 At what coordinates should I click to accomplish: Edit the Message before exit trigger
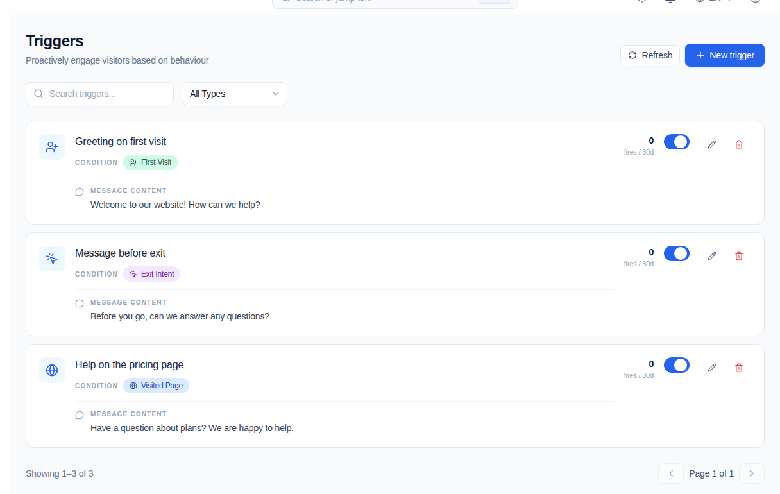coord(712,256)
